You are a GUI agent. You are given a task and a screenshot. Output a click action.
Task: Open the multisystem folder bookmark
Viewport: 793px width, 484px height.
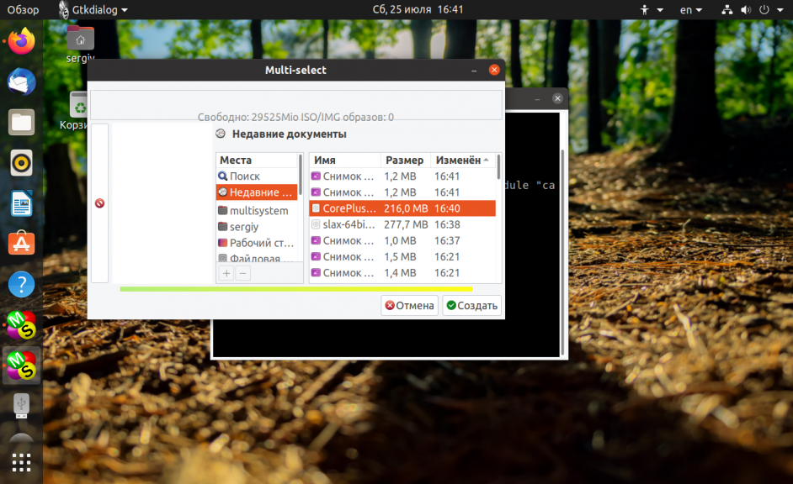258,211
